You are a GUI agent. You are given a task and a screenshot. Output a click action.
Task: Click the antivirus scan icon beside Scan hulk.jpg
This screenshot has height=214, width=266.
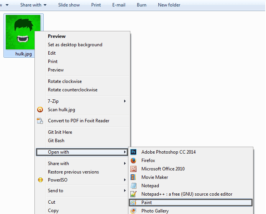coord(40,110)
